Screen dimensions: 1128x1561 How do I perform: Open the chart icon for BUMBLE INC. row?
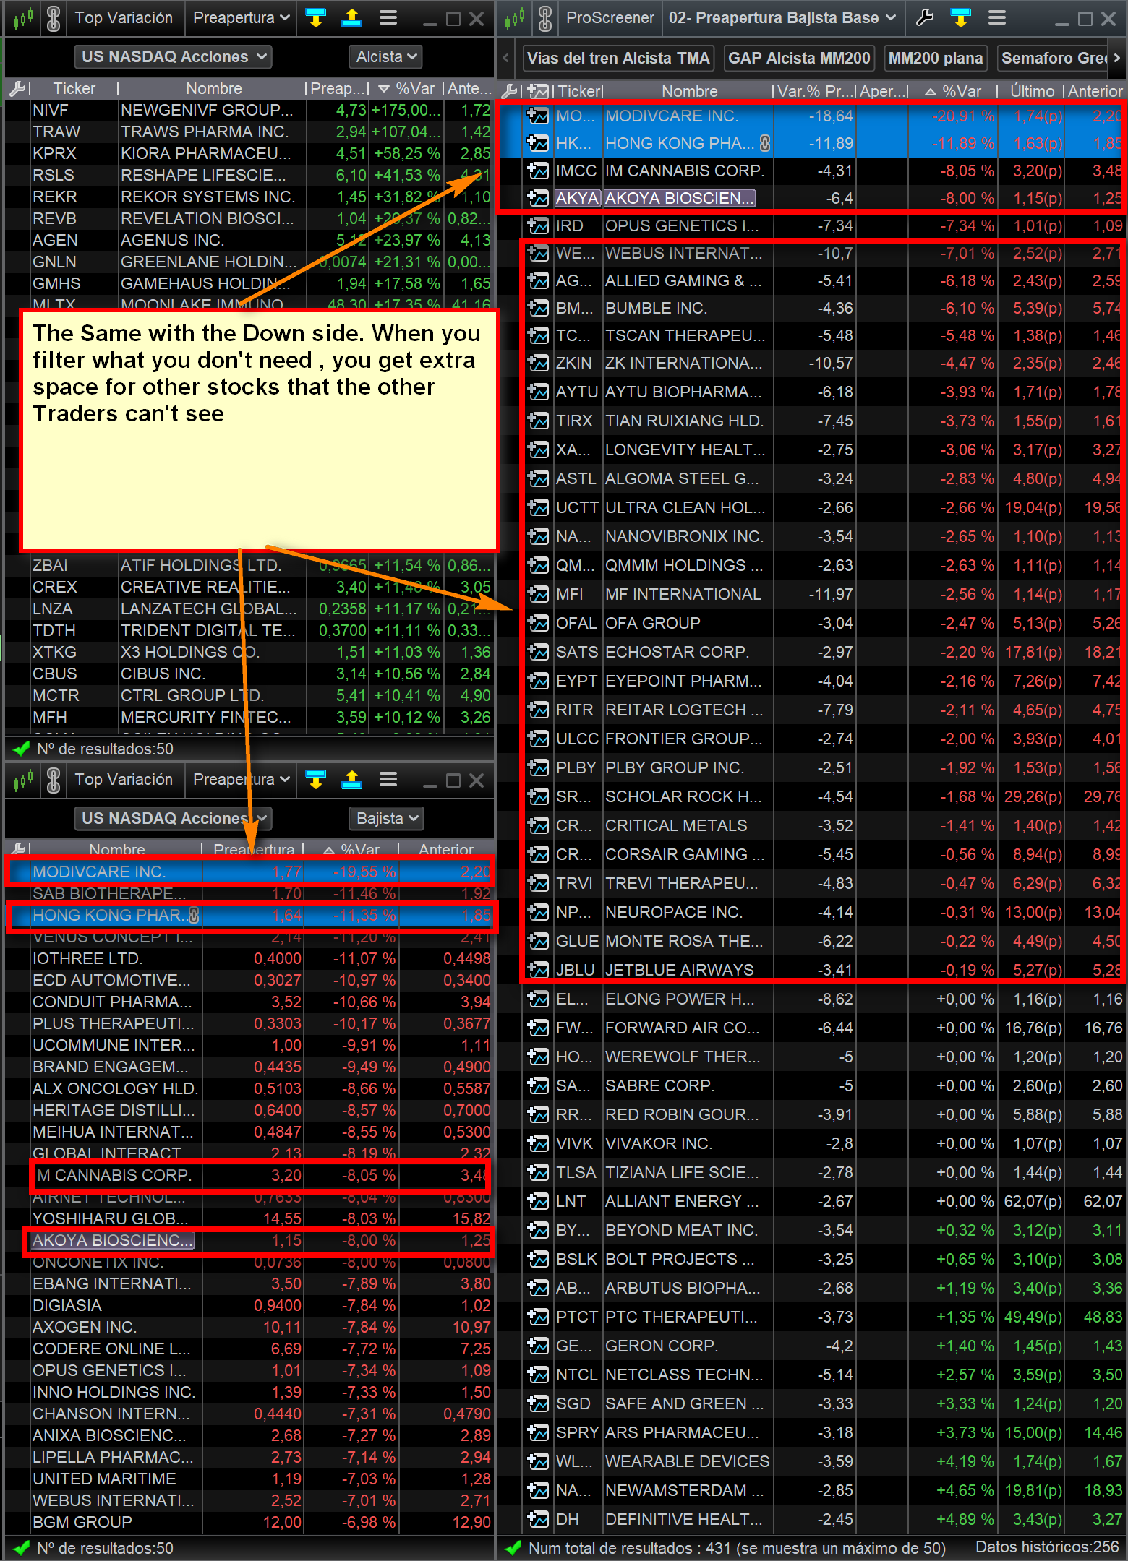point(538,309)
